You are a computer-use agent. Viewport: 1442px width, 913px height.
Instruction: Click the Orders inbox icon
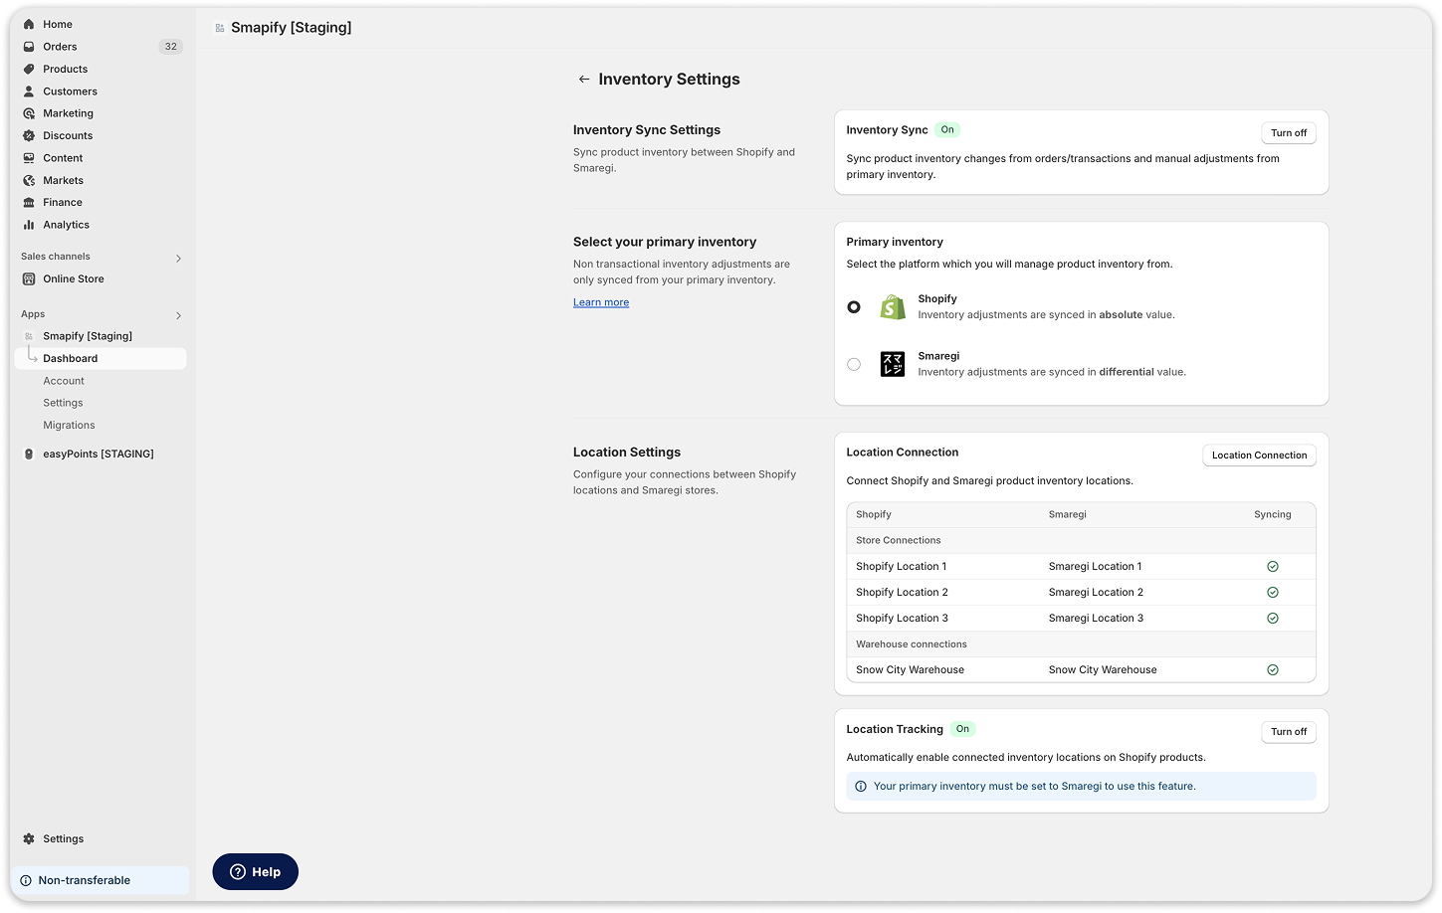point(29,47)
